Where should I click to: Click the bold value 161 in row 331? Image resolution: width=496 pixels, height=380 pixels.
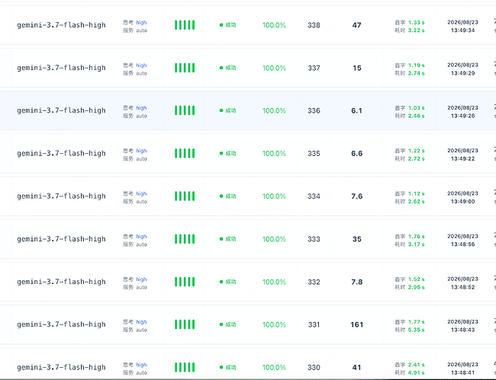(x=357, y=324)
